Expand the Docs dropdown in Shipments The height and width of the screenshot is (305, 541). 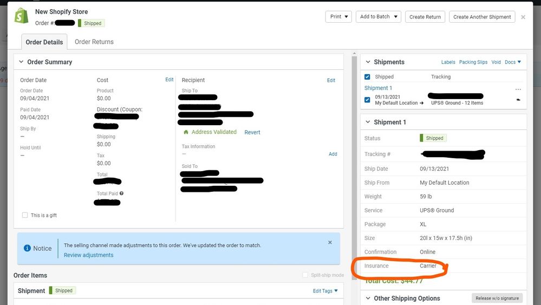pyautogui.click(x=513, y=62)
